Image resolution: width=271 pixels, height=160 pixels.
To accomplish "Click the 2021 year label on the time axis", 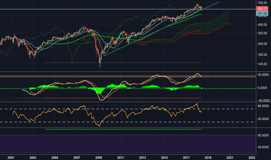I will (x=230, y=158).
